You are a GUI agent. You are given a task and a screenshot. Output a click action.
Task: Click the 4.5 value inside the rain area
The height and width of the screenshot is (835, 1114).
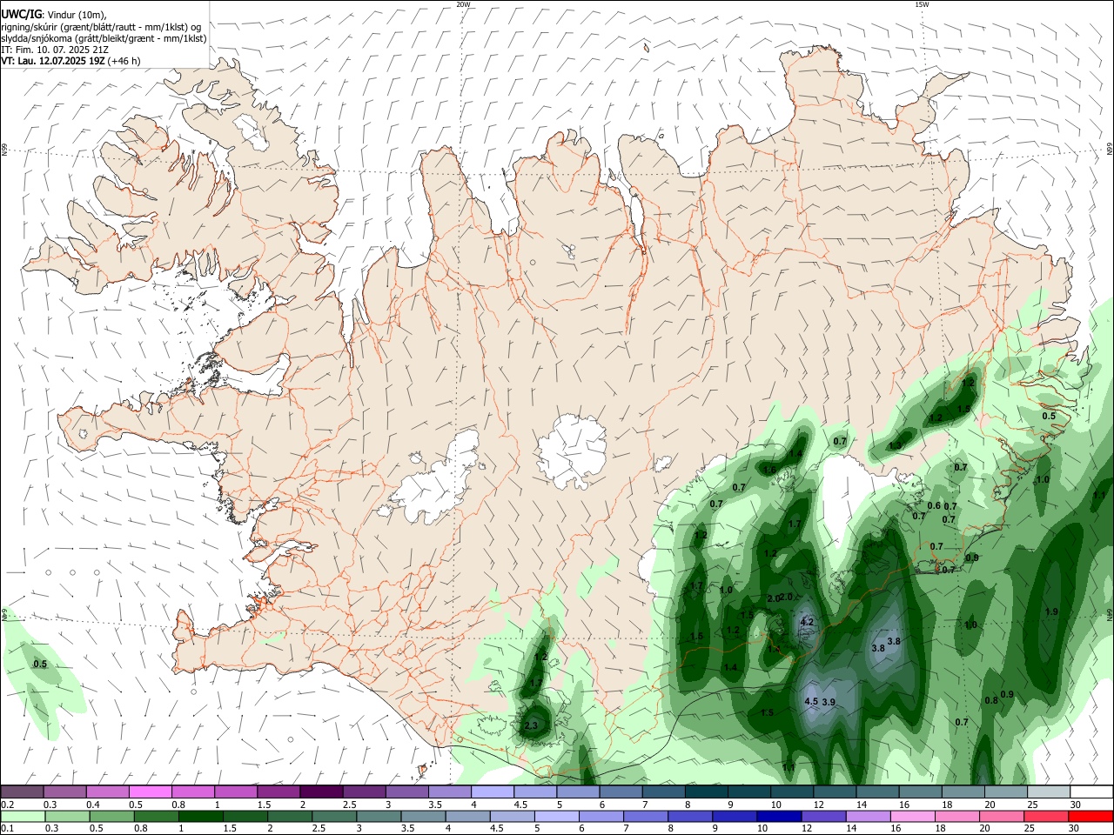point(811,701)
